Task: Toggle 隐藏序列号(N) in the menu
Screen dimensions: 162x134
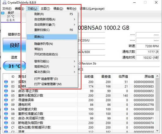Action: (43, 44)
